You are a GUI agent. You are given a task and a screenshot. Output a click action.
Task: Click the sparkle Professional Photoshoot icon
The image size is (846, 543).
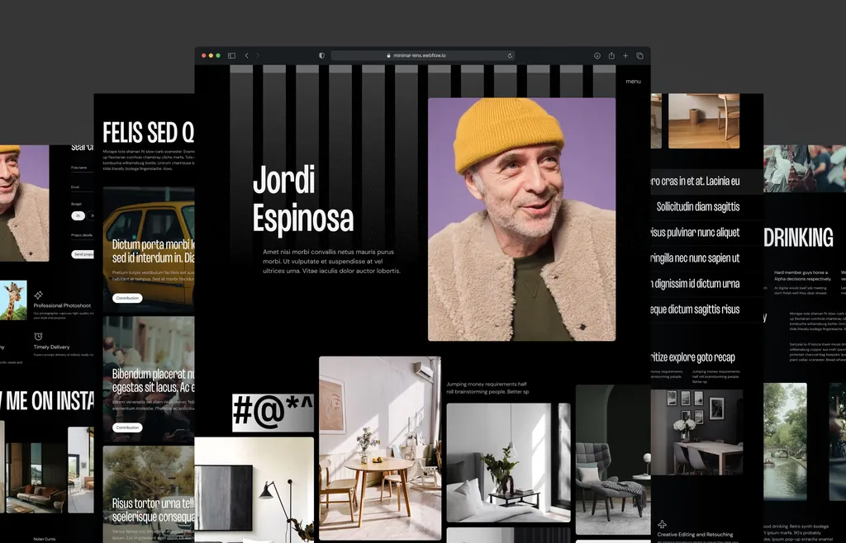38,295
